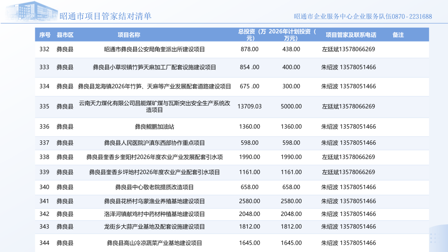Click contact 左廷斌13578066269 in row 332

[348, 49]
